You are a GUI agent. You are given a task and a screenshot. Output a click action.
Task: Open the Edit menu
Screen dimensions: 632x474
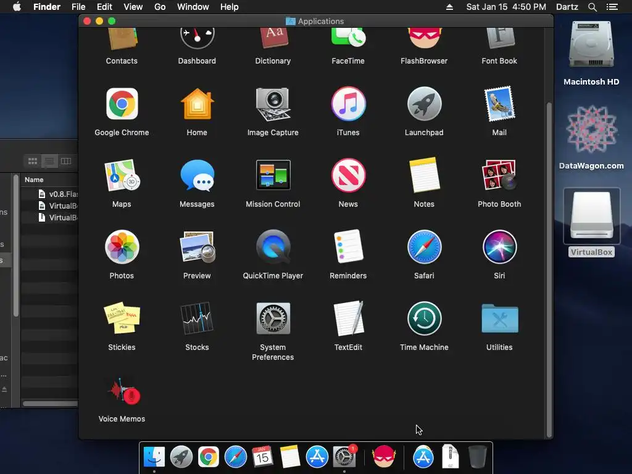(x=104, y=7)
